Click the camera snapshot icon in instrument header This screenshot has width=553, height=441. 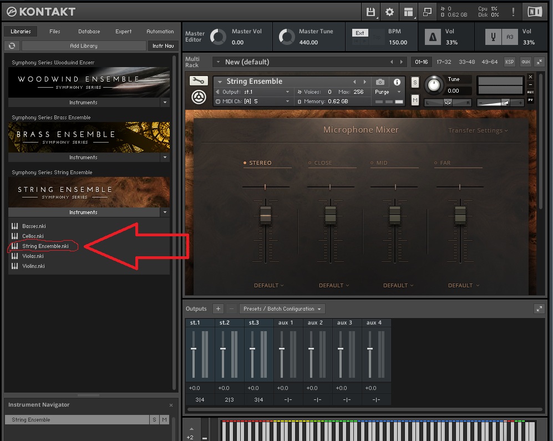click(380, 82)
